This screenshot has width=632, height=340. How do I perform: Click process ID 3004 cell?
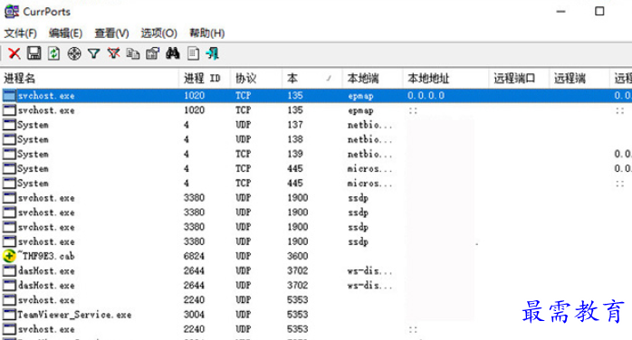(x=194, y=315)
